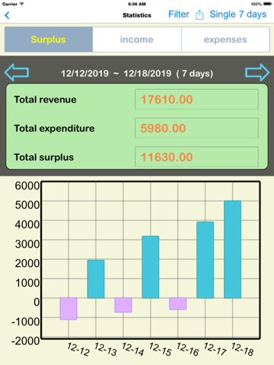This screenshot has width=274, height=365.
Task: Switch to the income tab
Action: (x=137, y=40)
